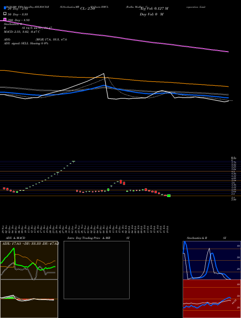Click the magenta 200-day EMA line end marker
Image resolution: width=241 pixels, height=318 pixels.
tap(228, 52)
